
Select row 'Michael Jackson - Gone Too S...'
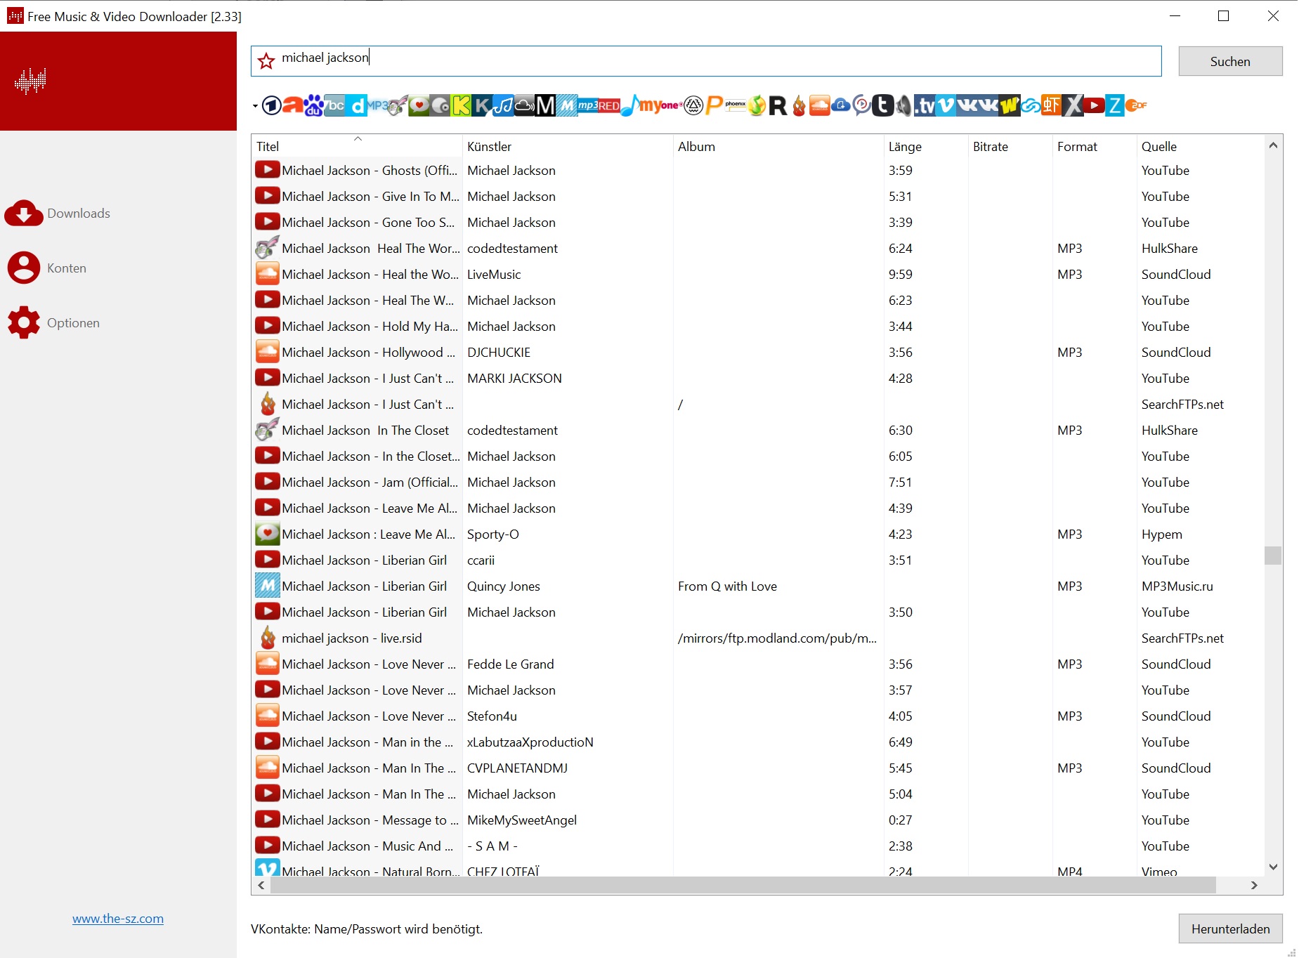pyautogui.click(x=757, y=222)
